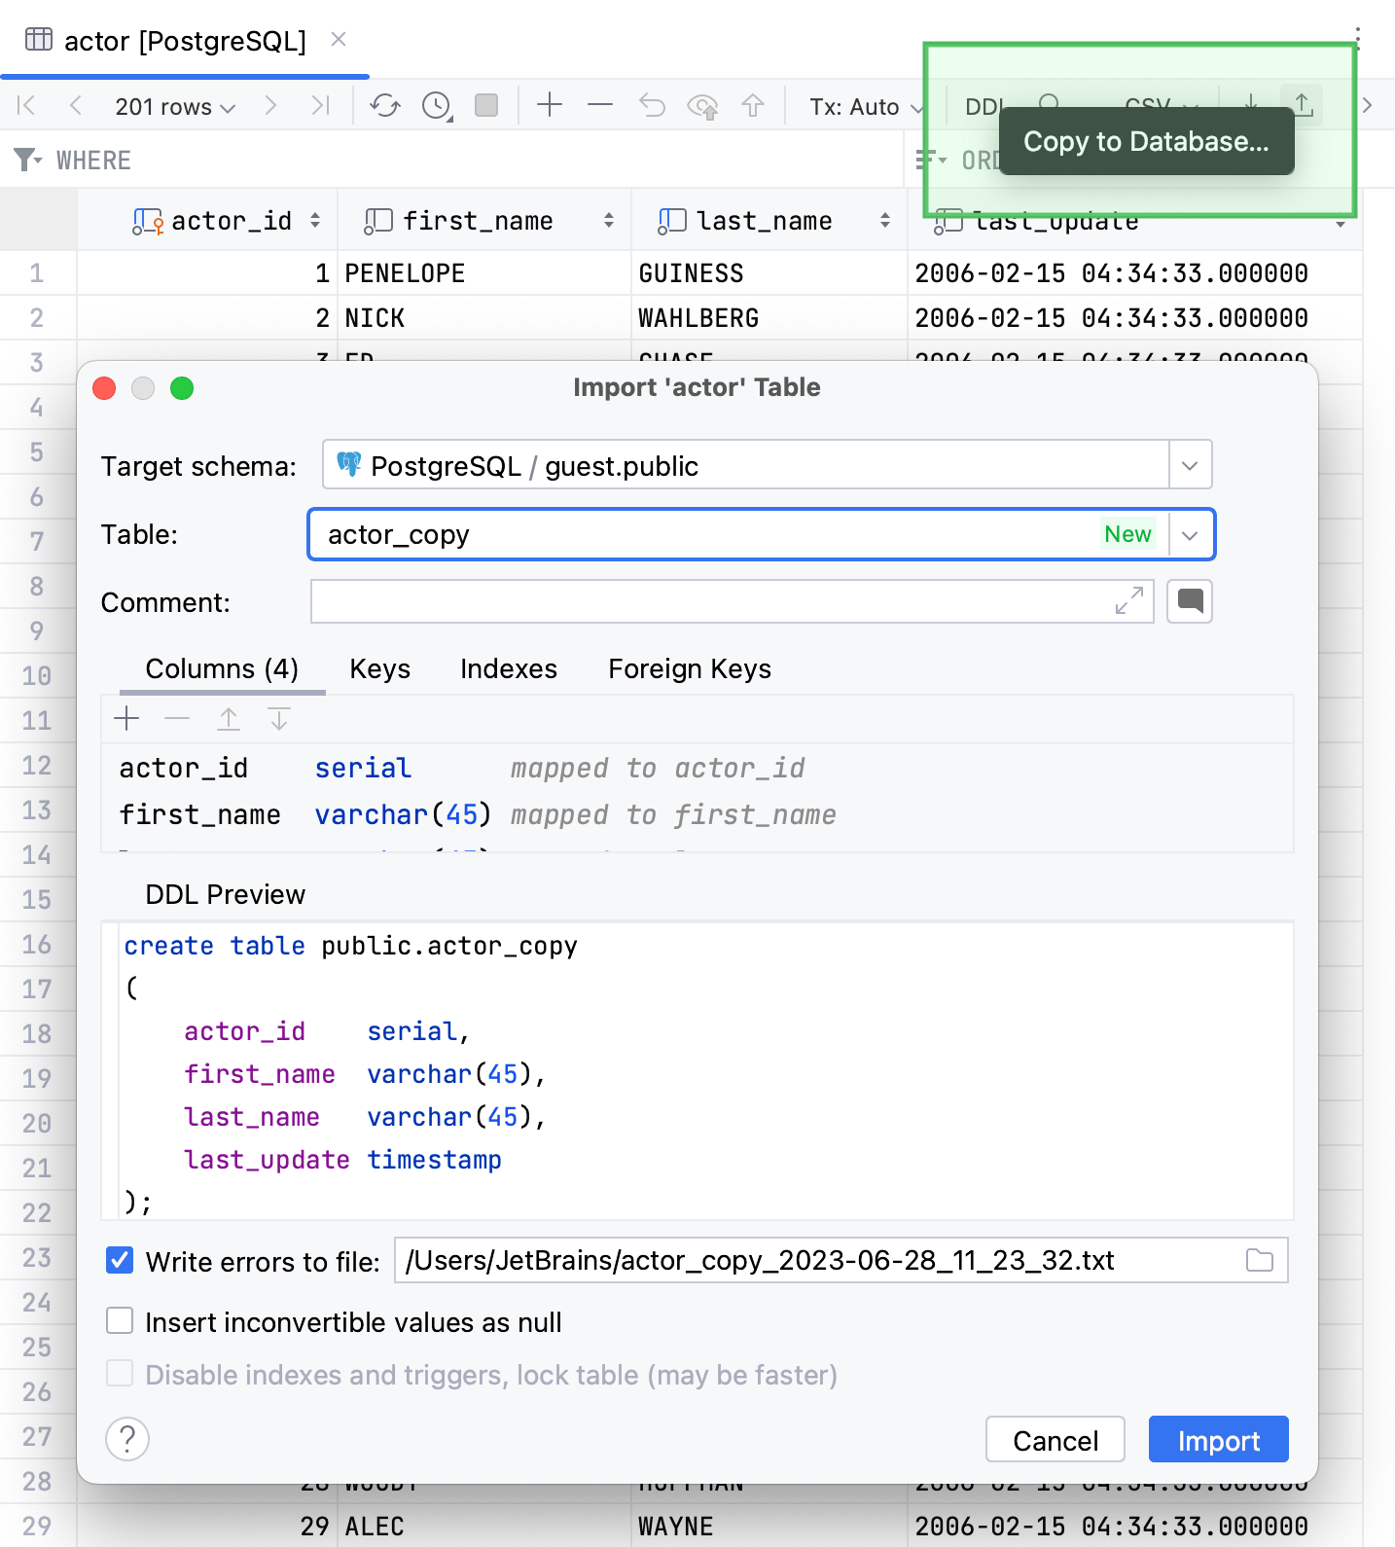
Task: Expand the Target schema dropdown
Action: (1190, 465)
